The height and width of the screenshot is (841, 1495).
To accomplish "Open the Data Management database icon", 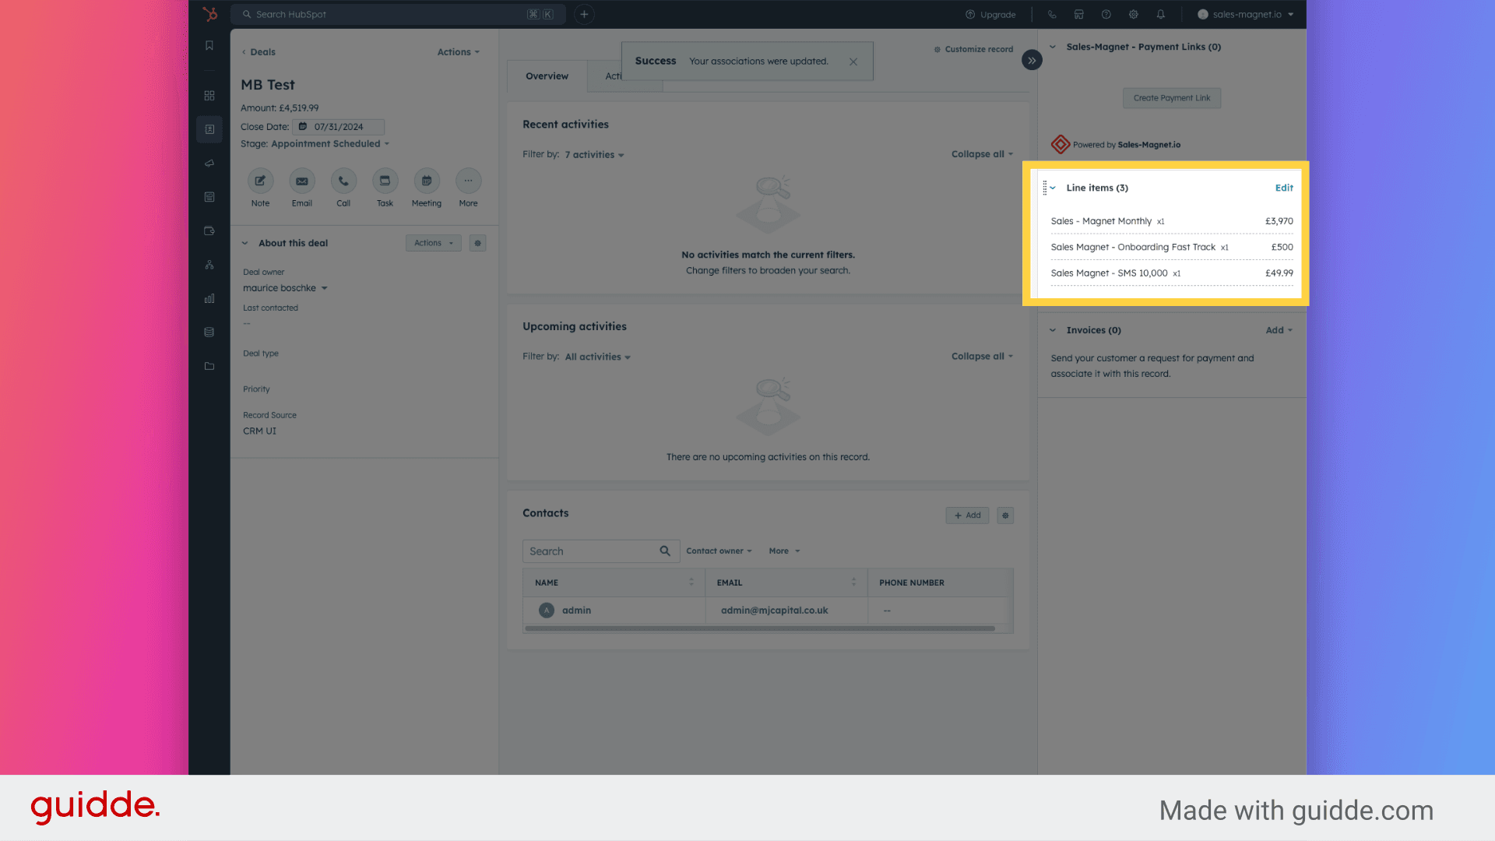I will coord(209,333).
